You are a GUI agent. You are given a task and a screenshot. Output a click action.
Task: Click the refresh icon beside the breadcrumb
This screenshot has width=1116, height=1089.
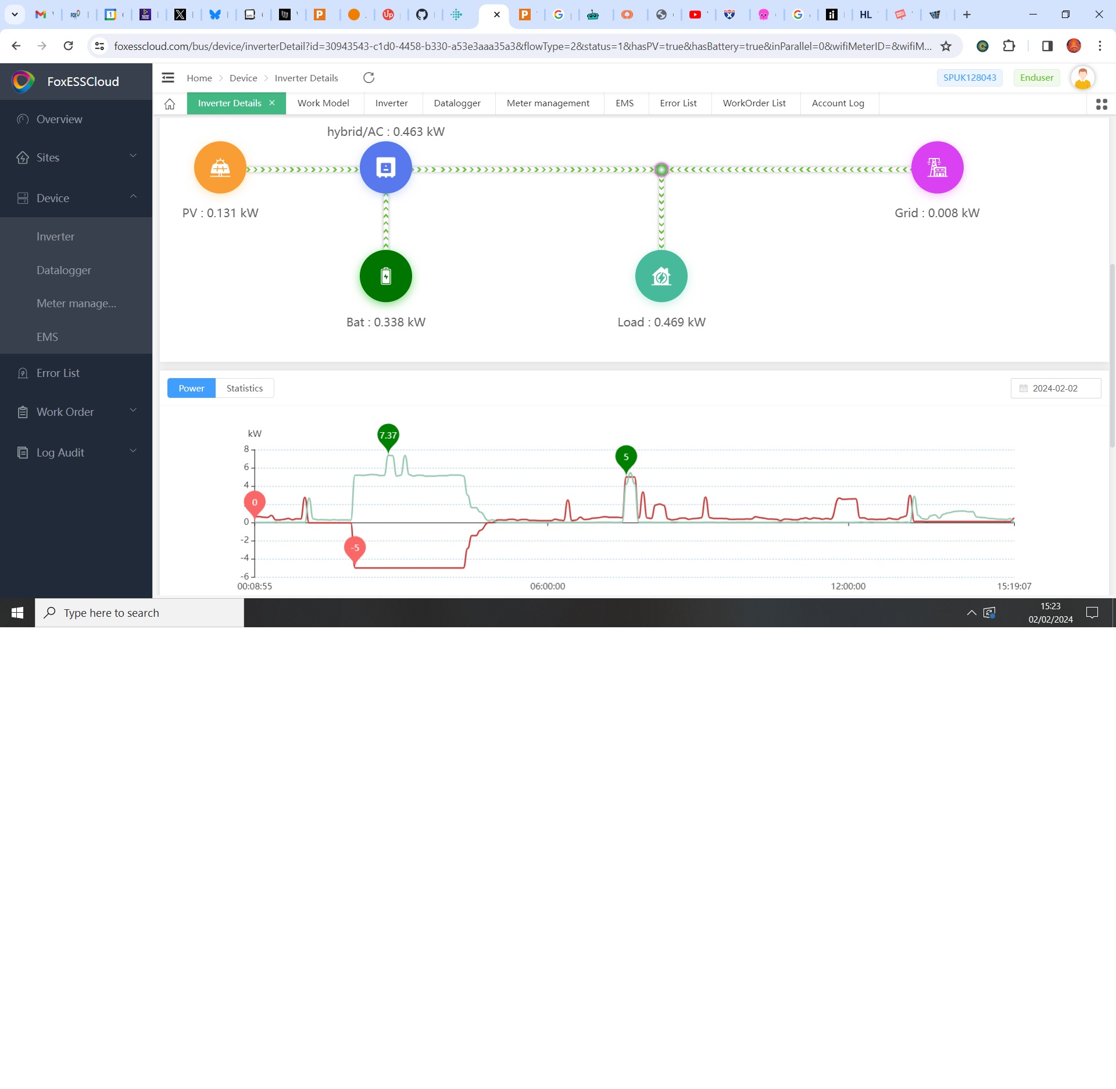(369, 78)
